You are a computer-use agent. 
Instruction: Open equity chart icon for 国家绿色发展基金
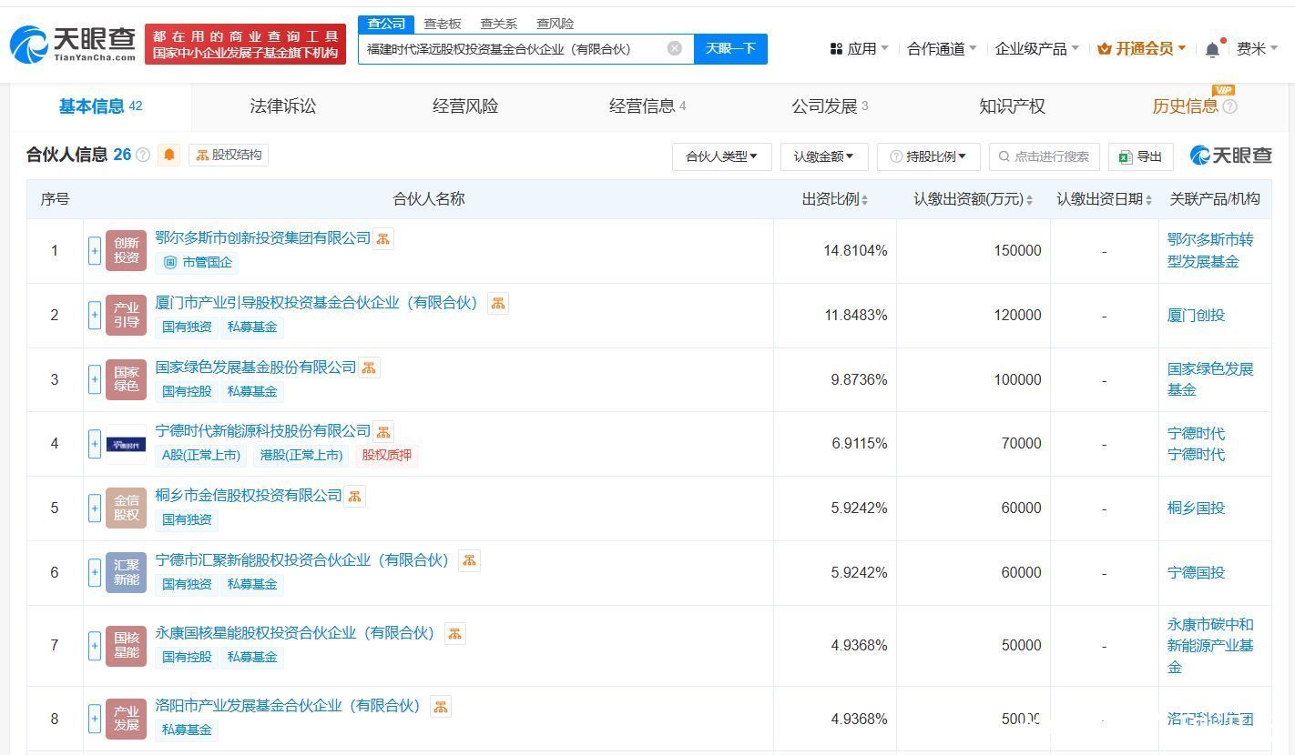369,367
